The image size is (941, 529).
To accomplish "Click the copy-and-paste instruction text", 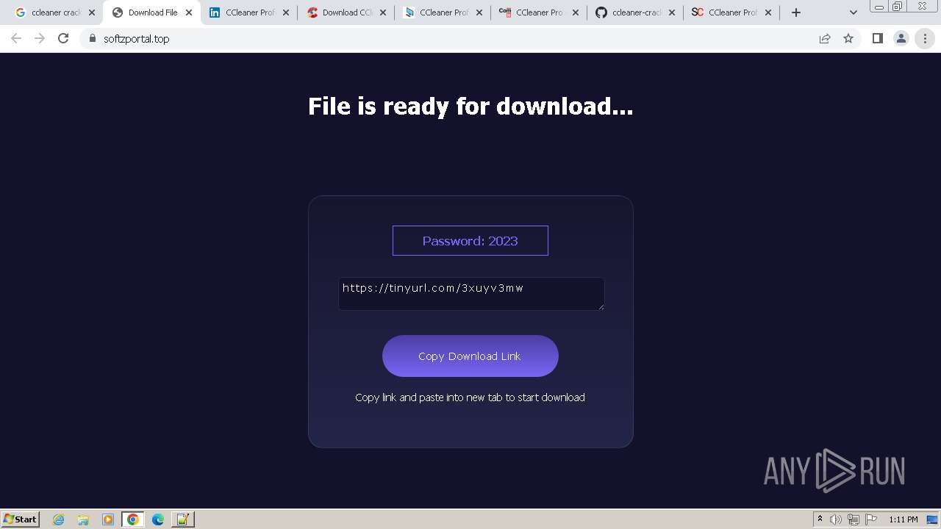I will click(x=470, y=397).
